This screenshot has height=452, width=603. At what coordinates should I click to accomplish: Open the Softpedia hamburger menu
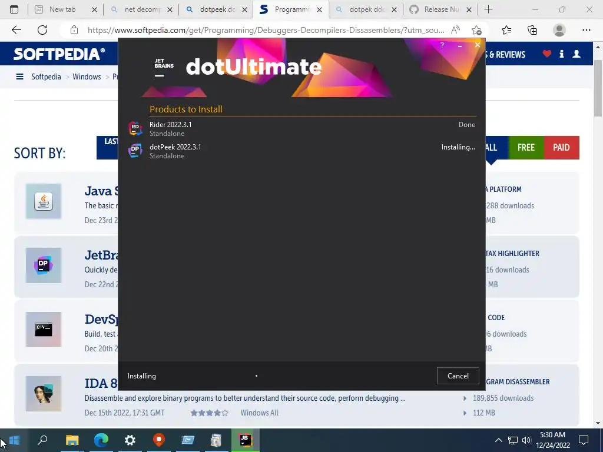19,77
